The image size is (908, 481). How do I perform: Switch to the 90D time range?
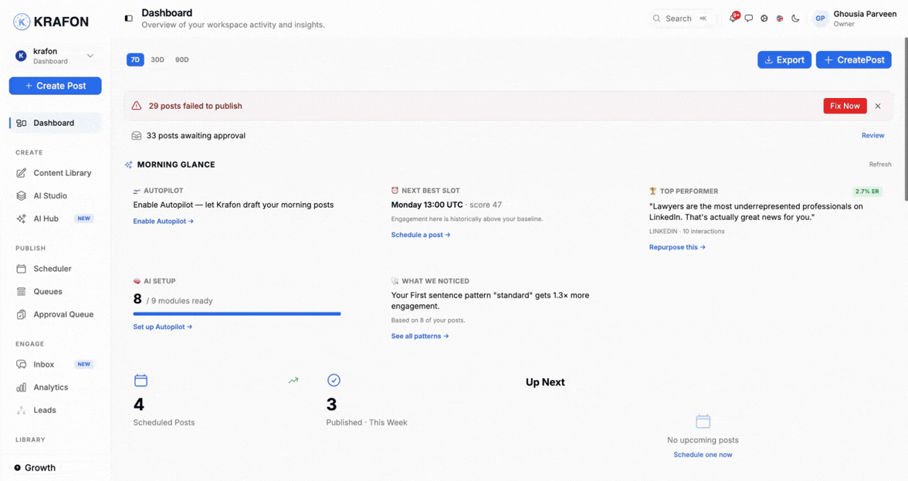[182, 59]
